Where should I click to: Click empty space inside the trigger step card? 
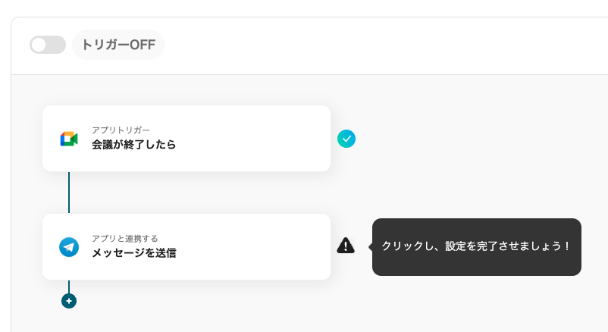coord(258,139)
